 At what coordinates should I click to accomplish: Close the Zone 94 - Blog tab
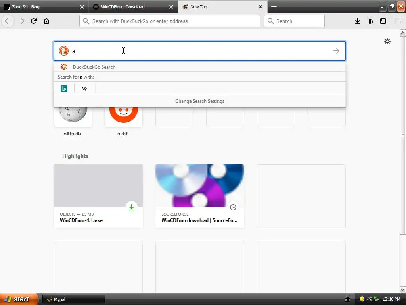click(82, 7)
